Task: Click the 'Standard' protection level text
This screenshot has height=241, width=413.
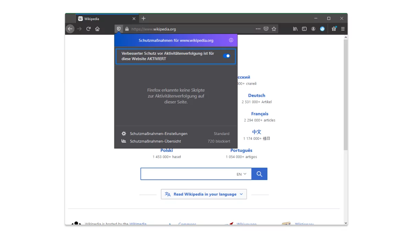Action: point(222,134)
